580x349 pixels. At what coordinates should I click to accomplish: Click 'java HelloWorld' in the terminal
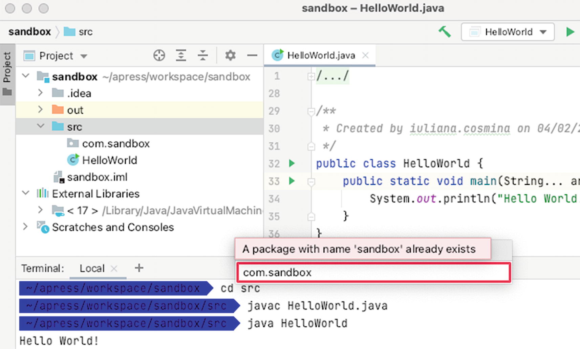tap(297, 323)
